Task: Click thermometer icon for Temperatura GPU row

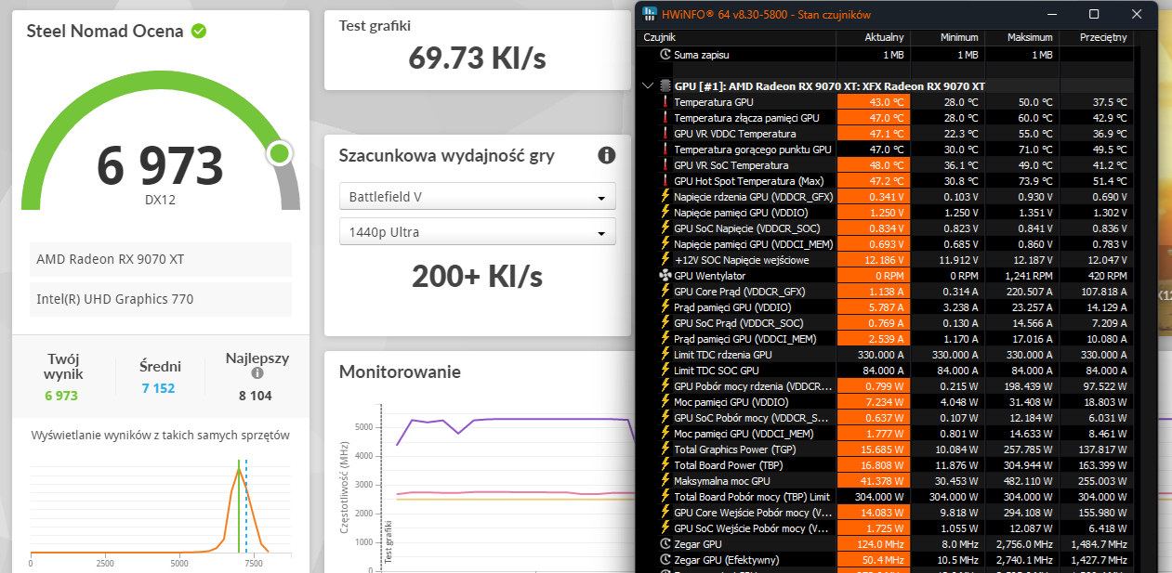Action: [x=665, y=102]
